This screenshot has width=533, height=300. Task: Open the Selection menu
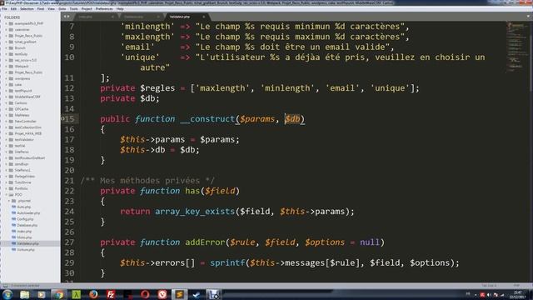[27, 9]
